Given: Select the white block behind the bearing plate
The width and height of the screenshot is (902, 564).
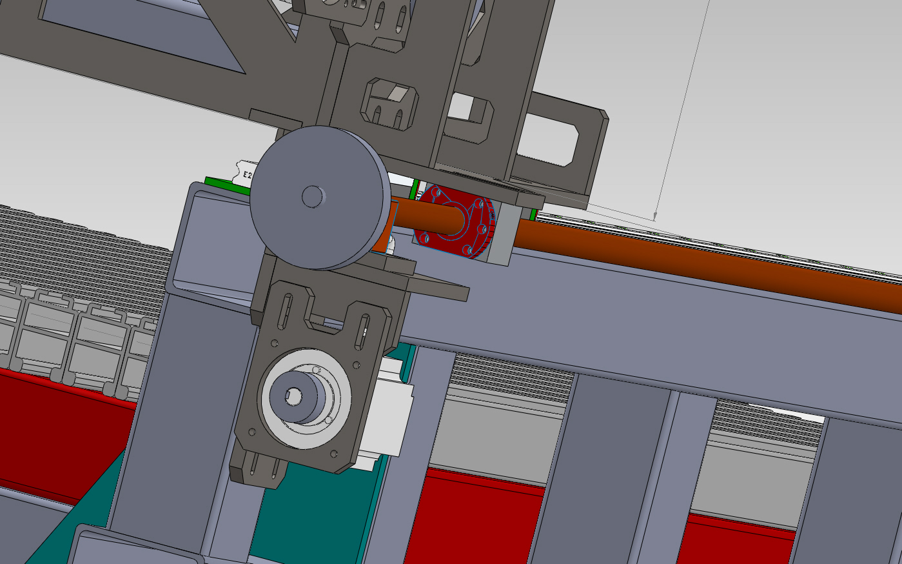Looking at the screenshot, I should point(393,407).
